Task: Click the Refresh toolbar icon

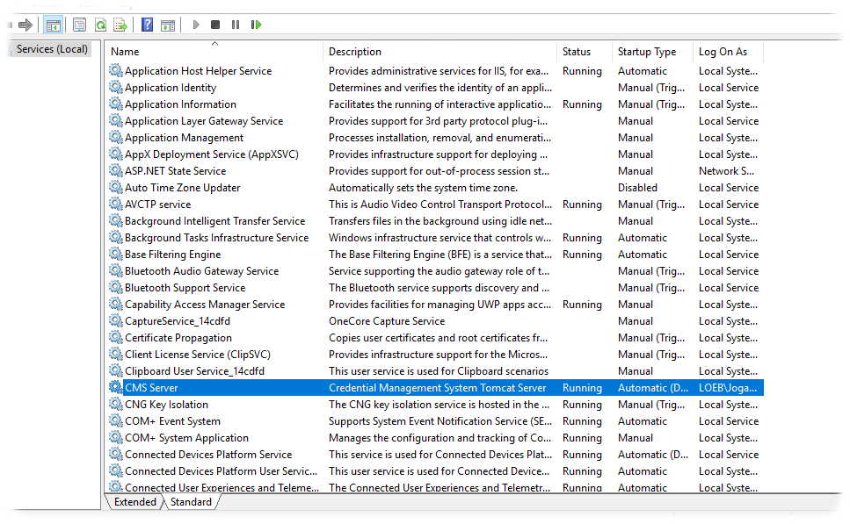Action: click(x=100, y=25)
